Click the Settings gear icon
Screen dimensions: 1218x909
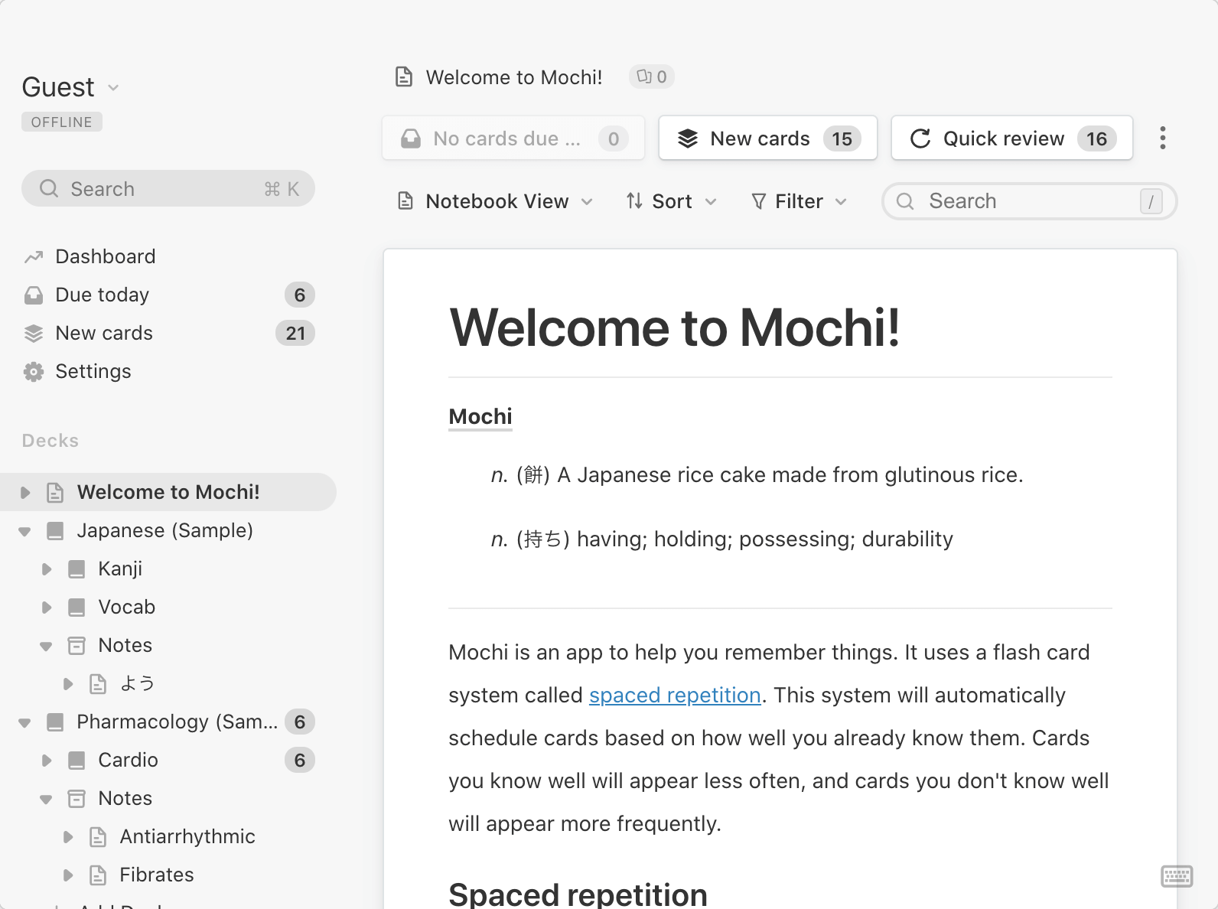point(34,372)
